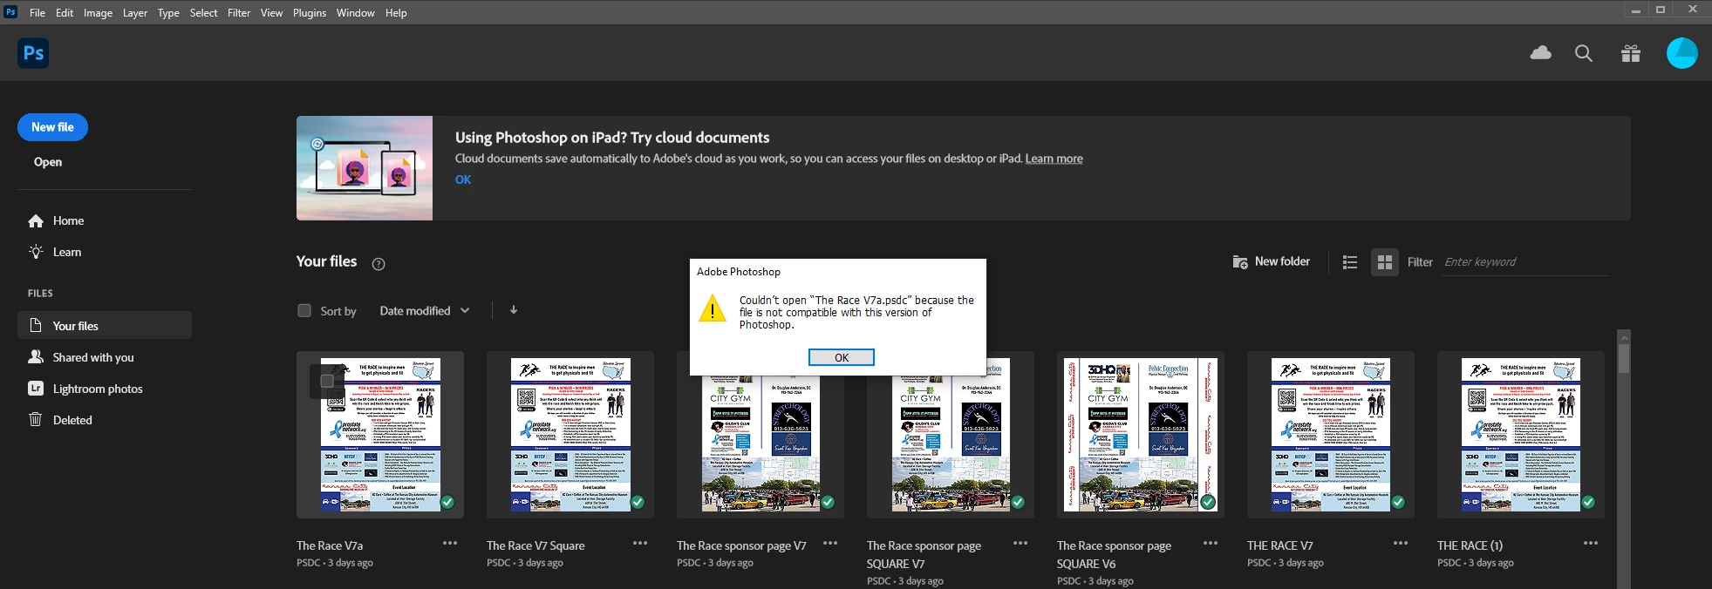Open The Race sponsor page SQUARE V6 thumbnail
Image resolution: width=1712 pixels, height=589 pixels.
point(1141,435)
